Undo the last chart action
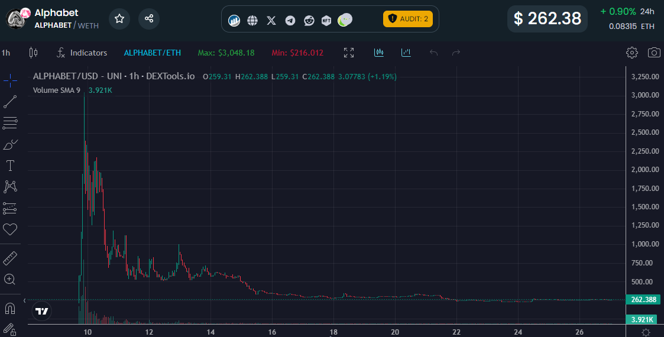The height and width of the screenshot is (337, 664). tap(433, 53)
